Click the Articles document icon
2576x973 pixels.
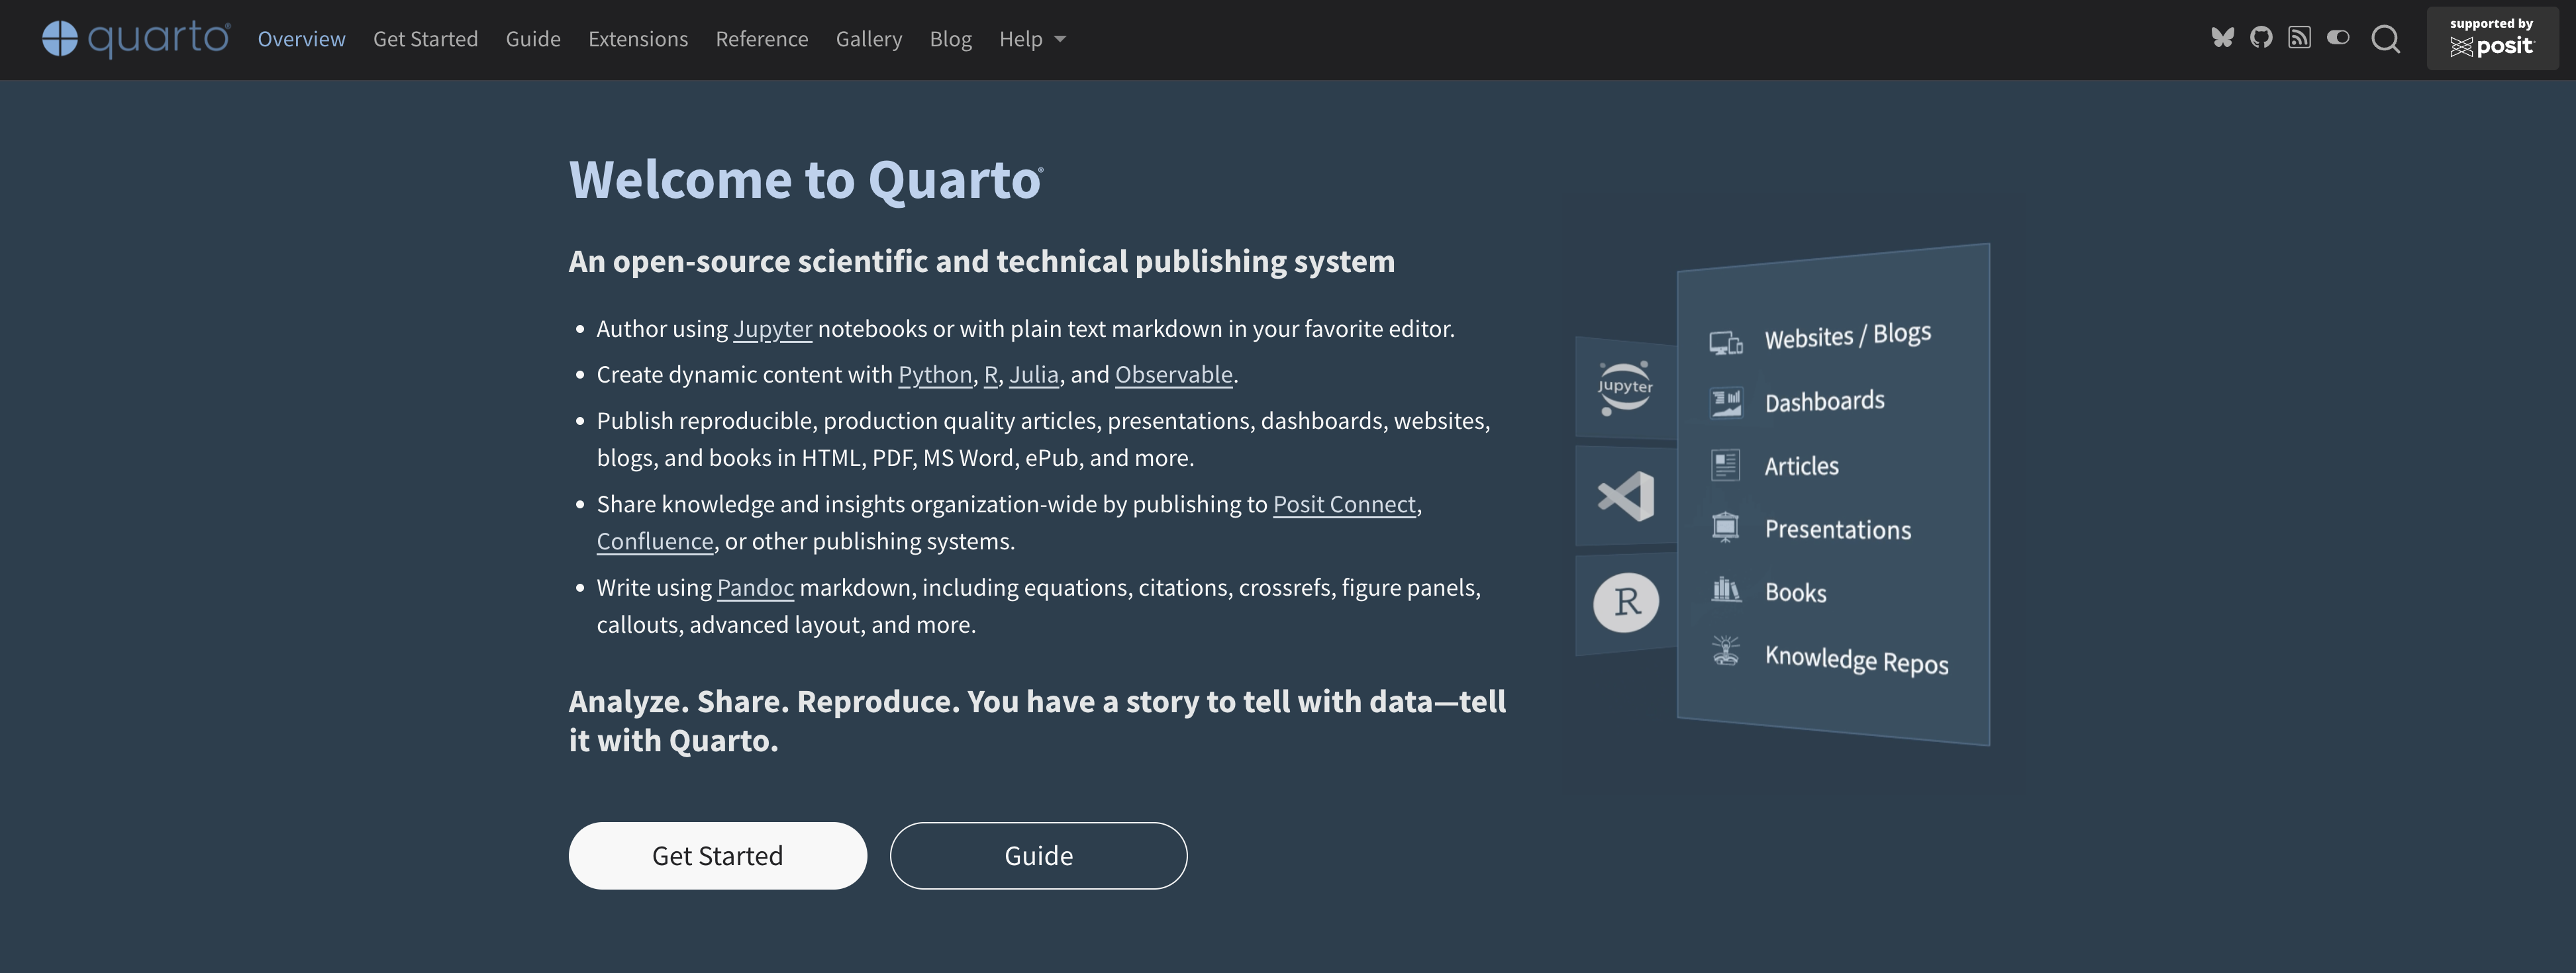tap(1725, 465)
